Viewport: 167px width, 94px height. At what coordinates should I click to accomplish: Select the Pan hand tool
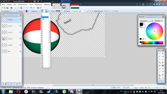pyautogui.click(x=163, y=62)
